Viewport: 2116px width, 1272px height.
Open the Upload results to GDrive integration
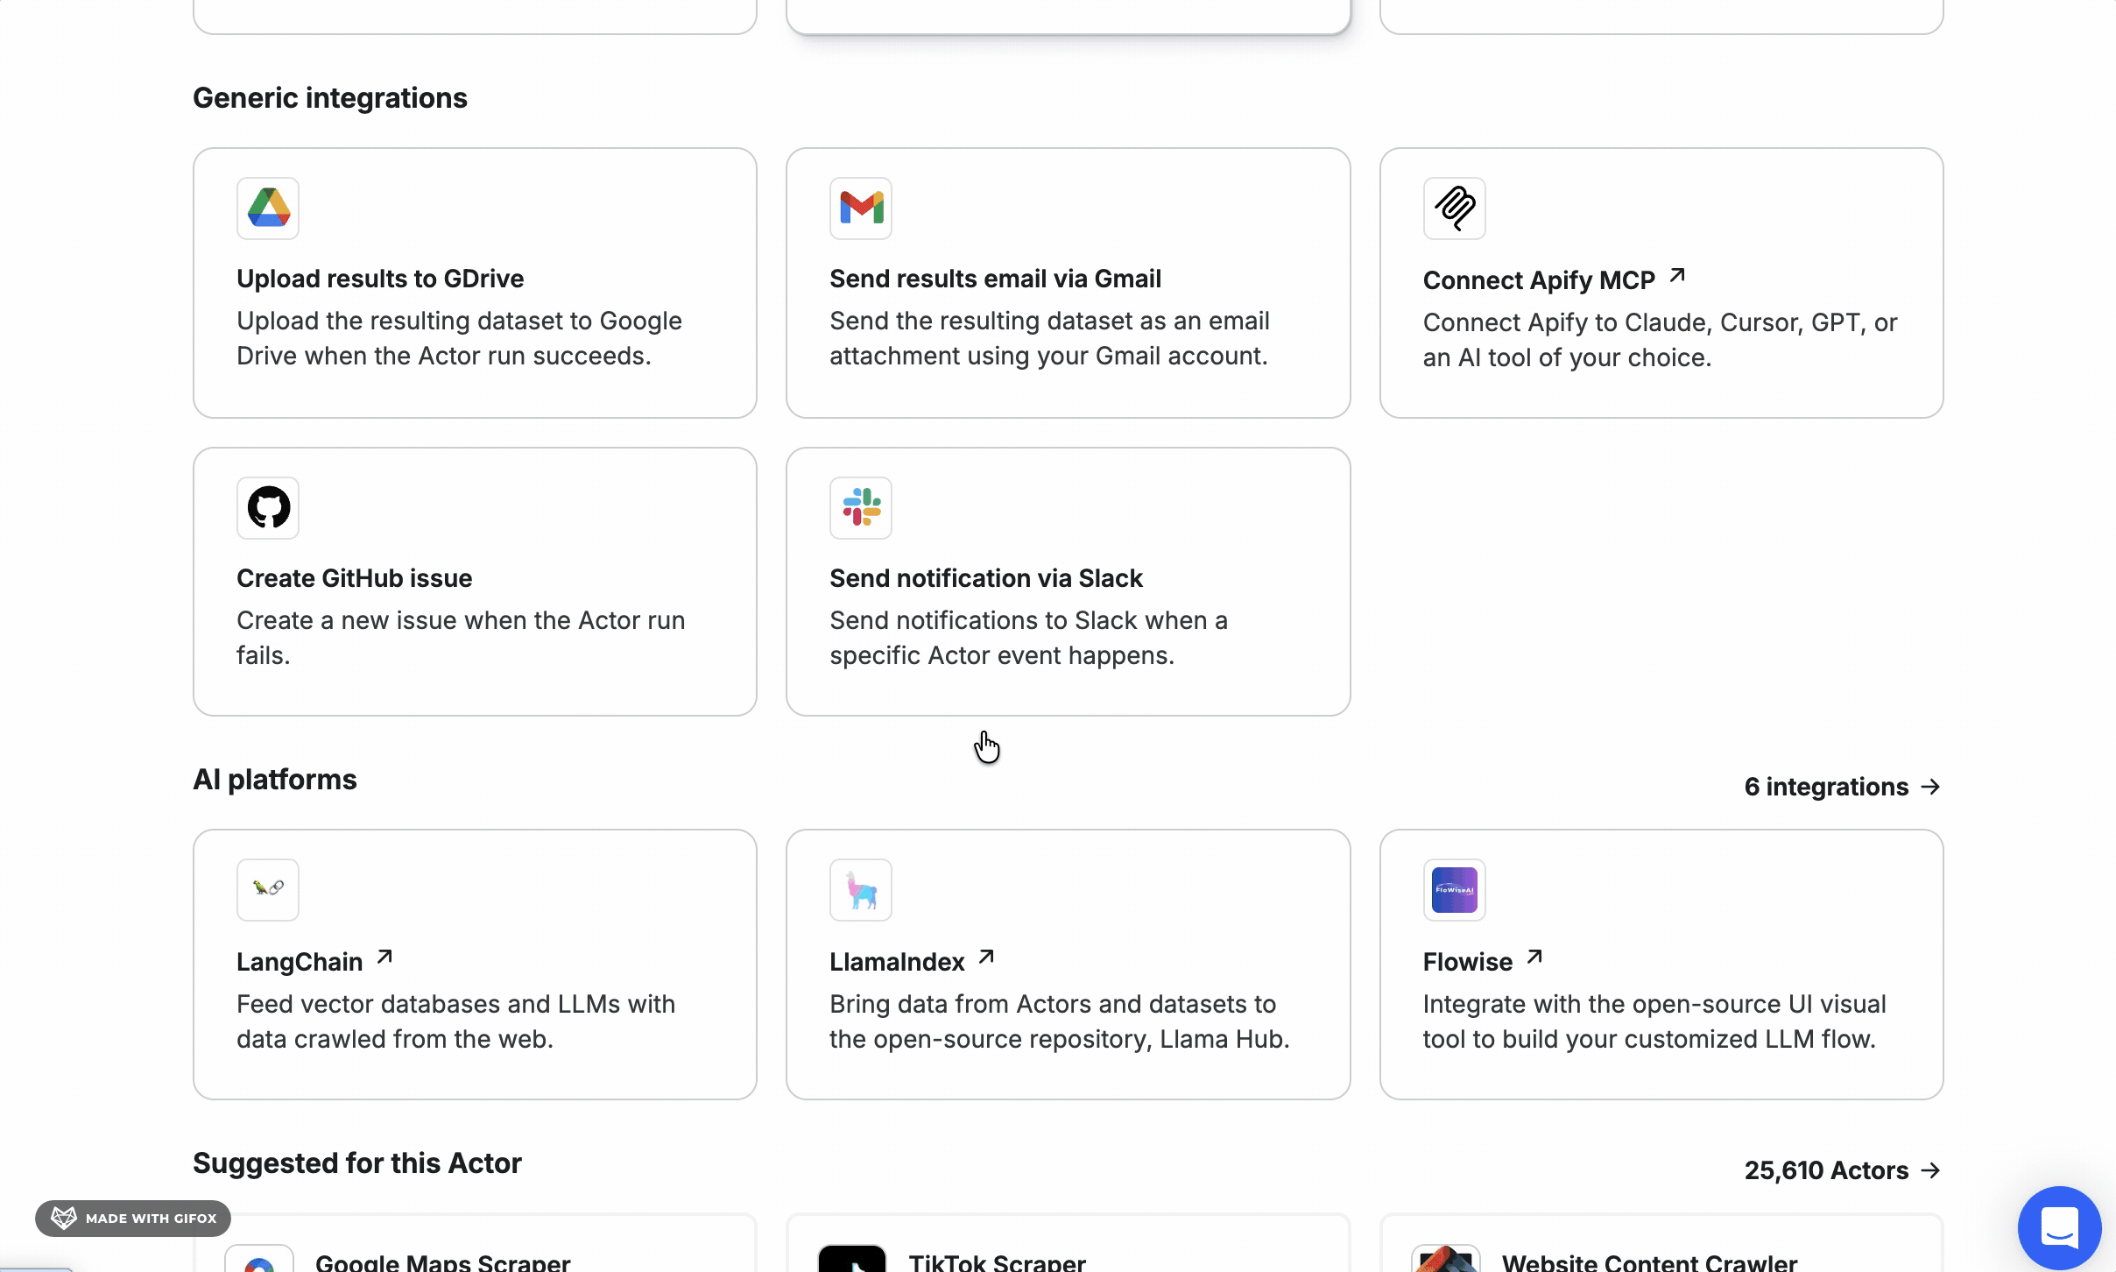tap(474, 282)
